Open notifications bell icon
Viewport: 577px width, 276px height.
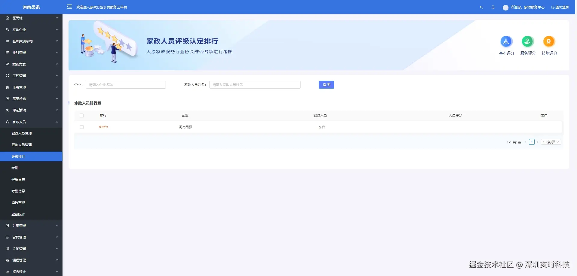click(x=493, y=7)
